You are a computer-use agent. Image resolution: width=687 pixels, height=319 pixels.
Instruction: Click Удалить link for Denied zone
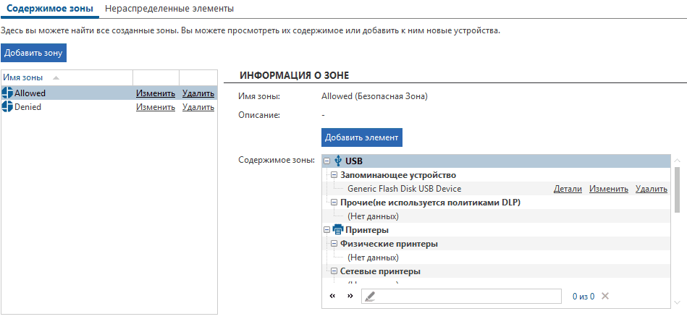point(198,107)
